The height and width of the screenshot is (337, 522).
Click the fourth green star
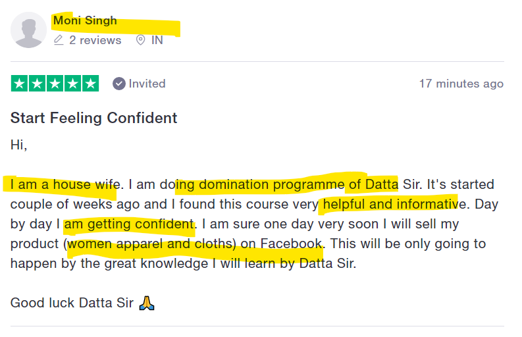tap(72, 83)
